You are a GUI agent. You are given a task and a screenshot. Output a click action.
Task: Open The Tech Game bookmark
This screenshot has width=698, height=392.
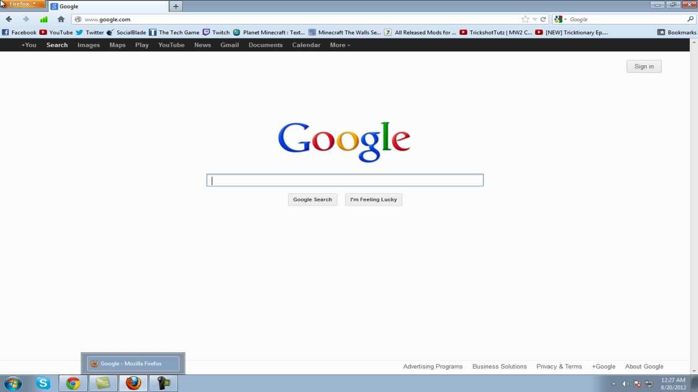pyautogui.click(x=174, y=32)
